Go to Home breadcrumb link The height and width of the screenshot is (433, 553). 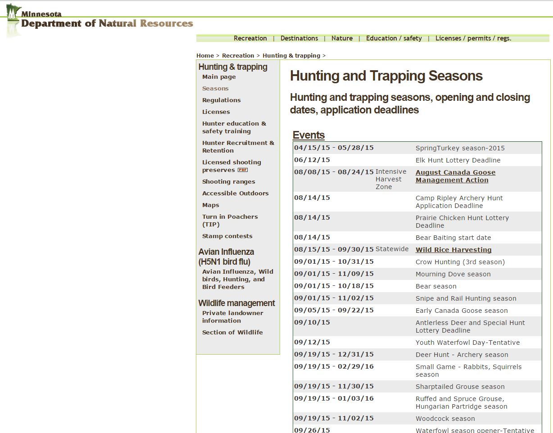coord(205,56)
